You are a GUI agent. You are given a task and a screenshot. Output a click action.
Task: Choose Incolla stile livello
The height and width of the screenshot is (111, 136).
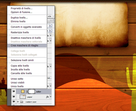click(20, 70)
